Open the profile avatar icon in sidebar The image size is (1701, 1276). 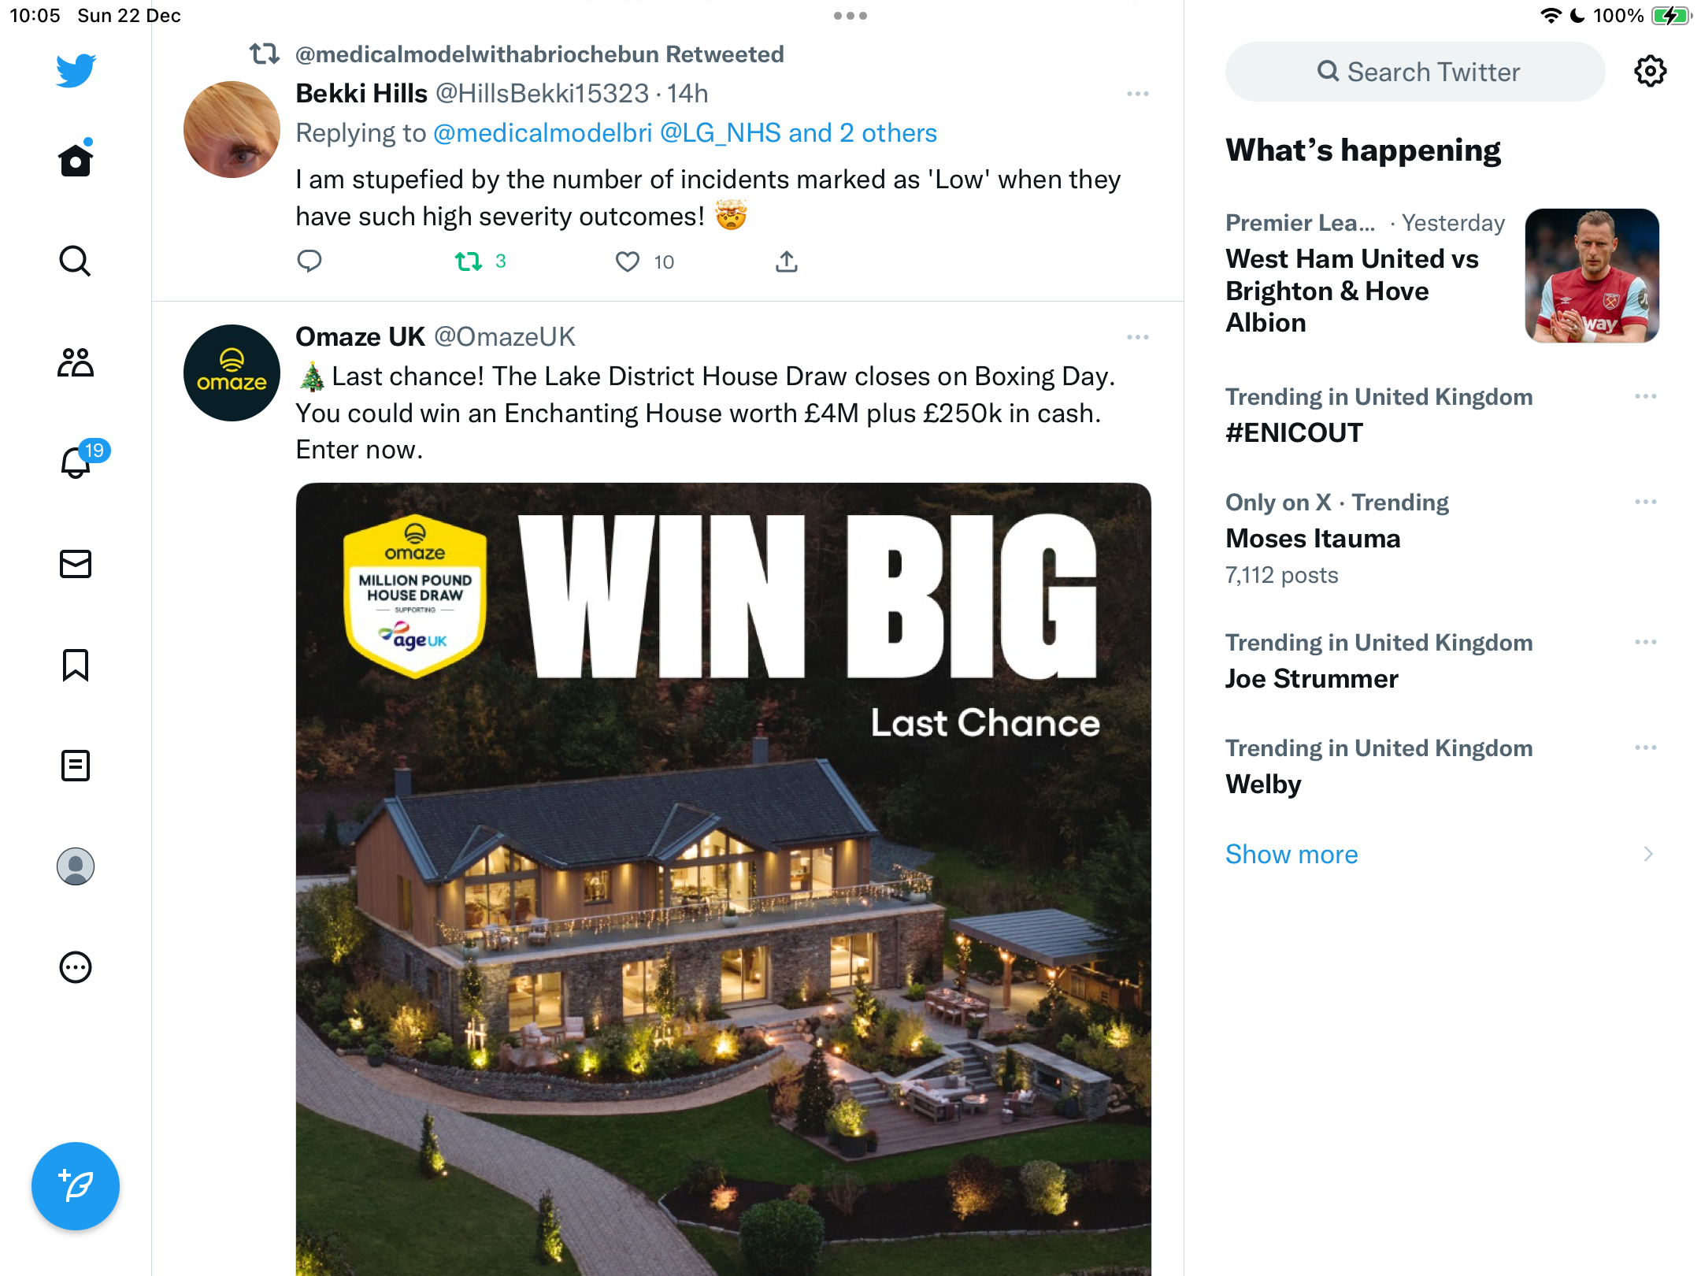(x=76, y=866)
